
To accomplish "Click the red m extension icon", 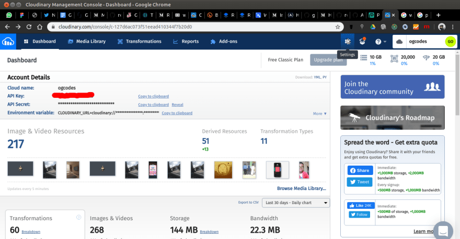I will (427, 27).
